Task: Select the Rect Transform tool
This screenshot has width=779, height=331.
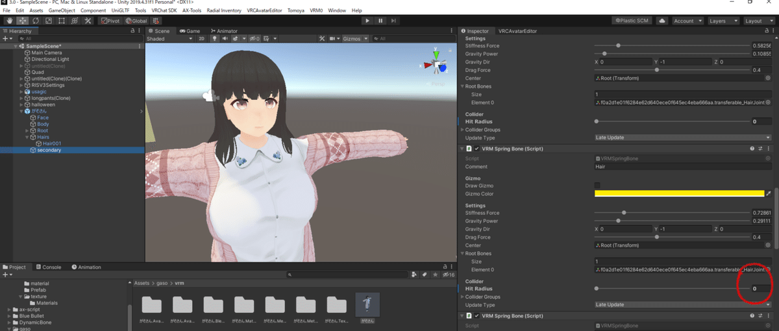Action: [61, 21]
